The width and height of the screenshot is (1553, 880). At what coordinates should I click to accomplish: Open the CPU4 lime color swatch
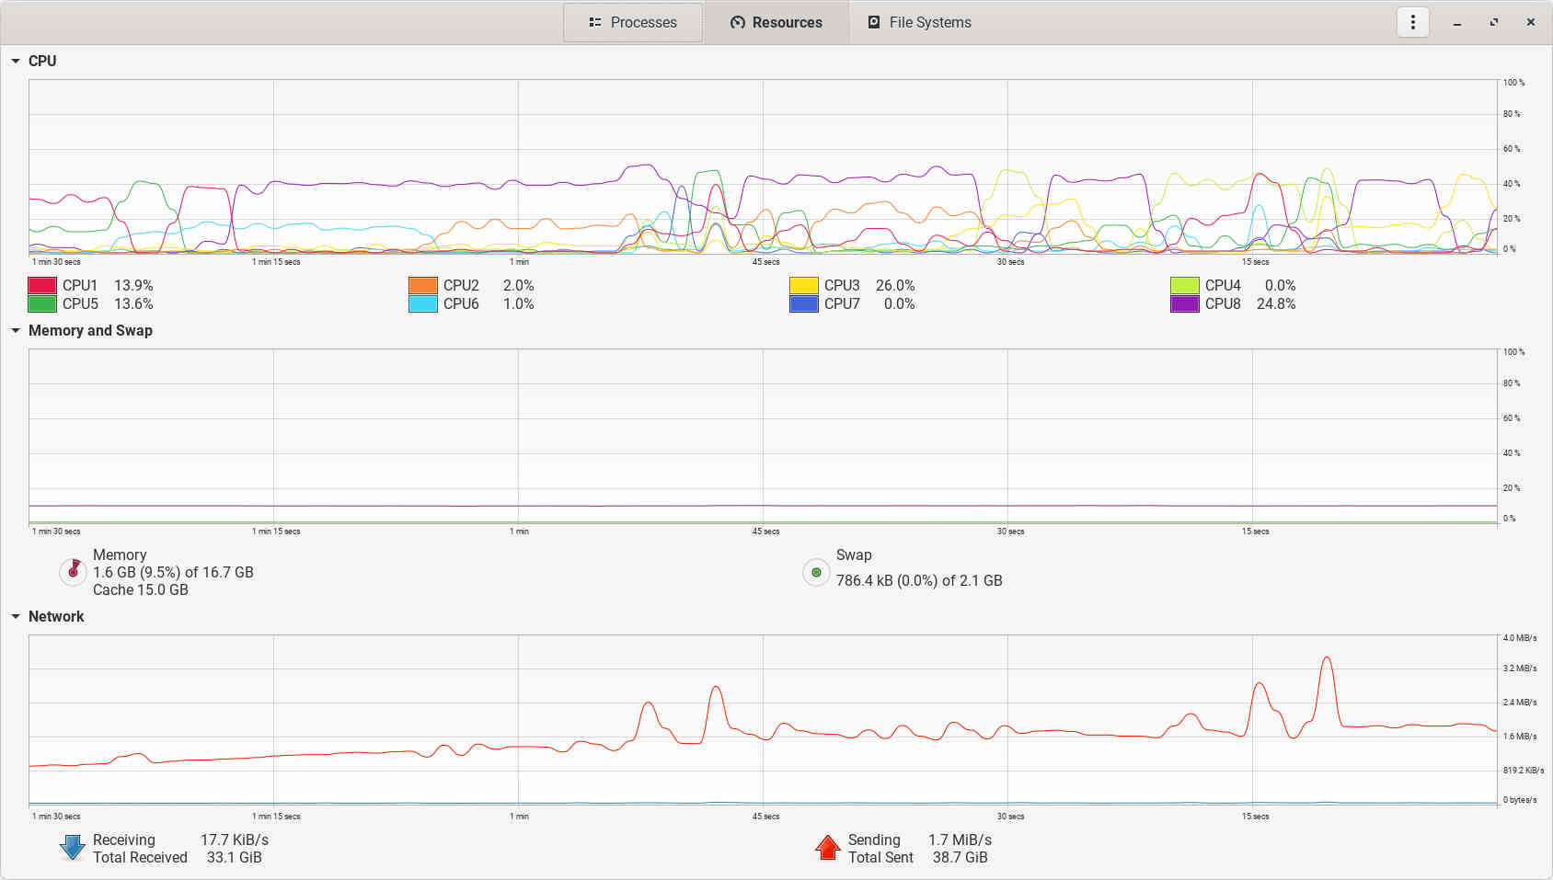[1185, 285]
